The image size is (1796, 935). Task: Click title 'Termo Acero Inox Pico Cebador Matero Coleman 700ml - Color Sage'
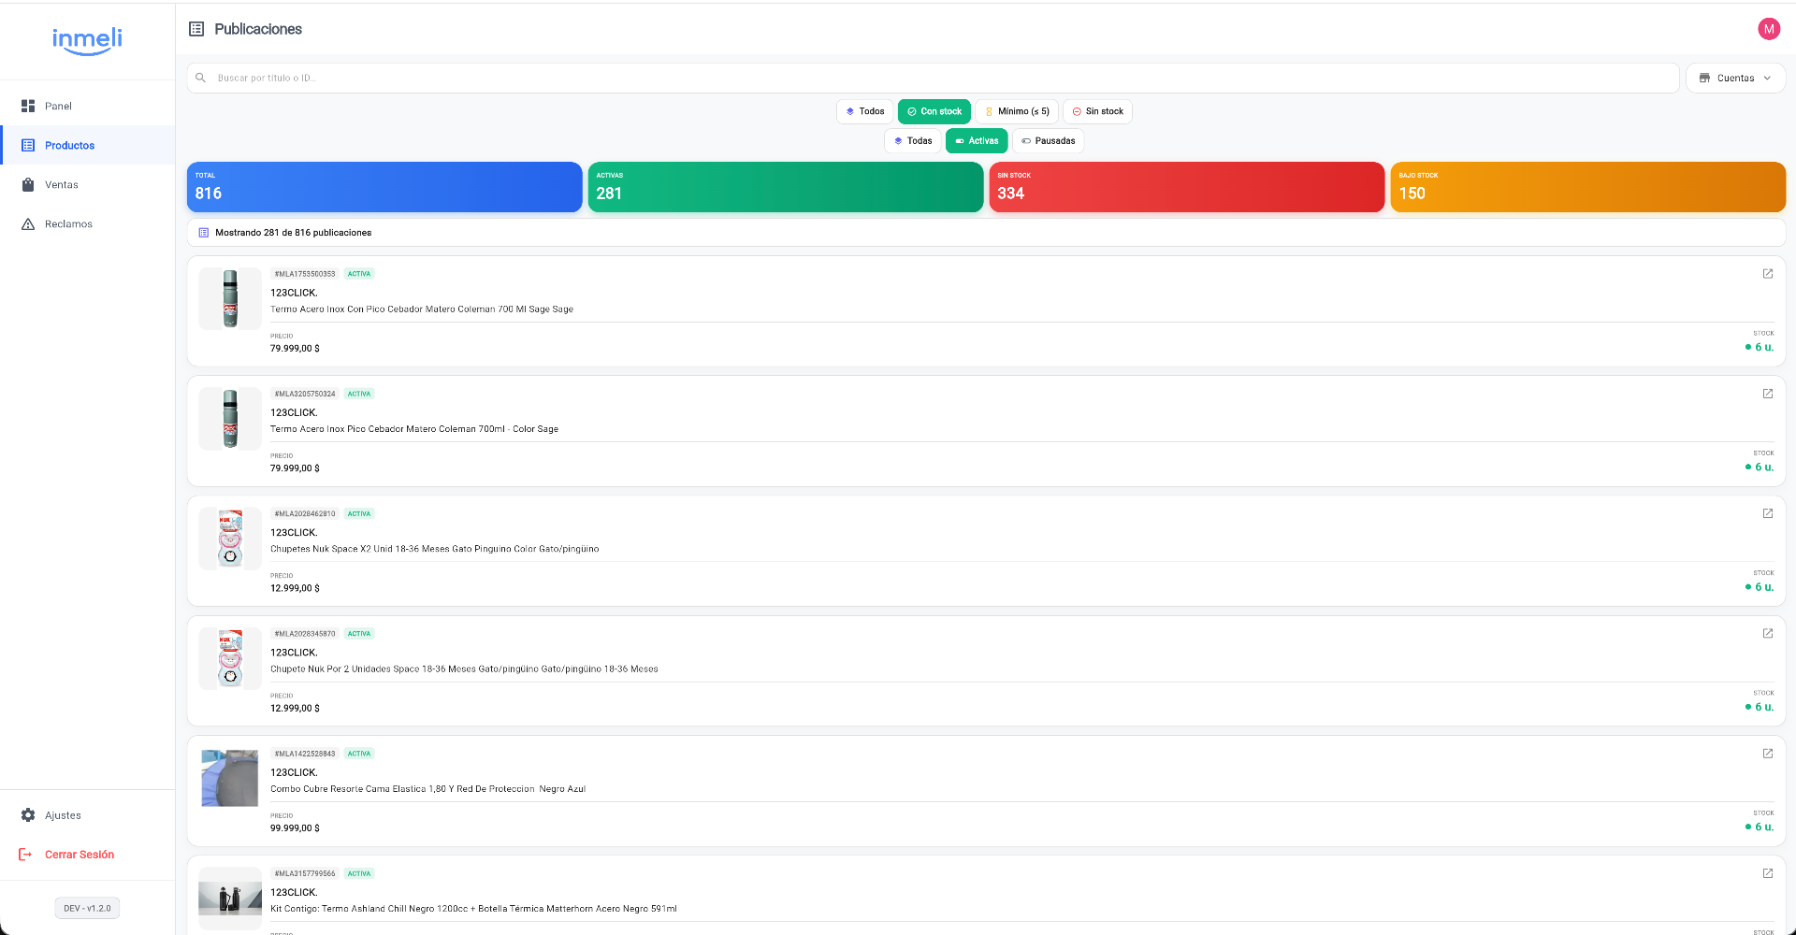click(x=414, y=429)
